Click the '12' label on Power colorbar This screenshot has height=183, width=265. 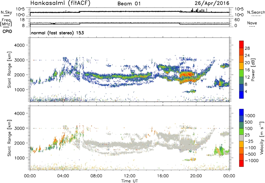[x=247, y=77]
